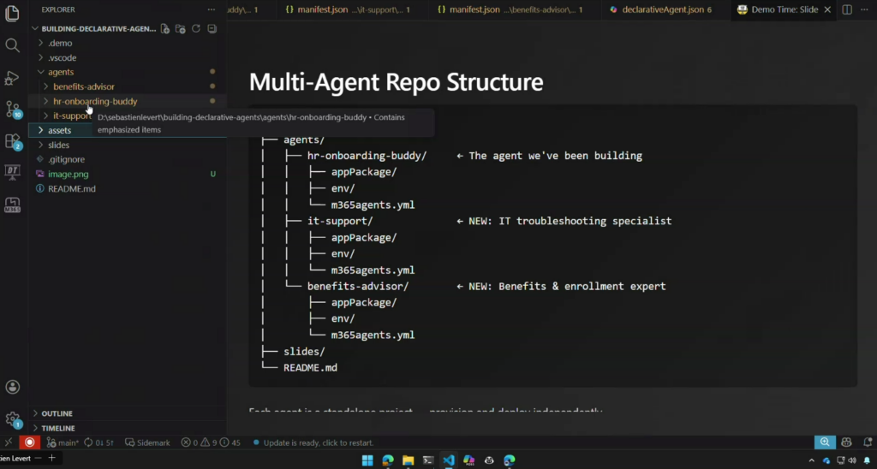Open the Extensions view in activity bar
The image size is (877, 469).
click(12, 141)
